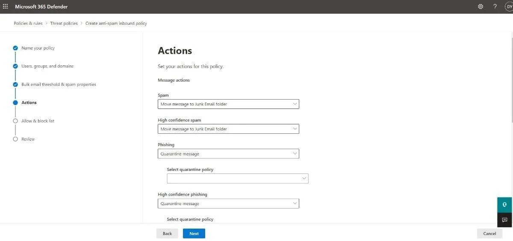Open the app launcher waffle icon

(6, 6)
